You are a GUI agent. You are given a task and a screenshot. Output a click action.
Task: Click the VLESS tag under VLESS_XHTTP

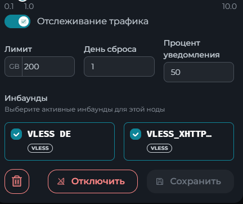point(159,148)
